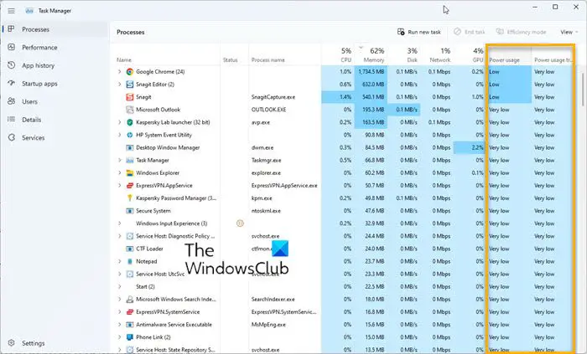Screen dimensions: 587x354
Task: Click the Details sidebar icon
Action: click(x=11, y=120)
